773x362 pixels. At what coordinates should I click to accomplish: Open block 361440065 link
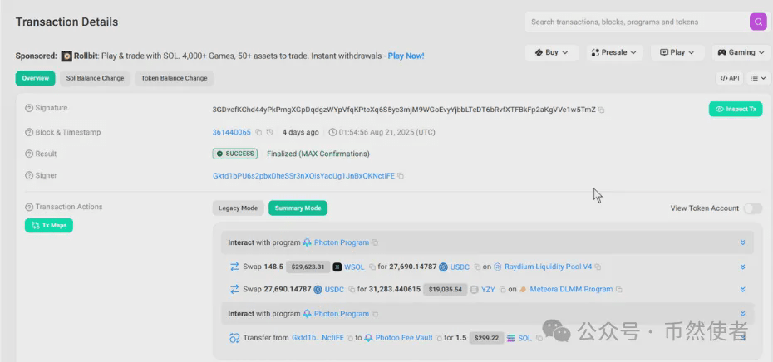tap(232, 133)
